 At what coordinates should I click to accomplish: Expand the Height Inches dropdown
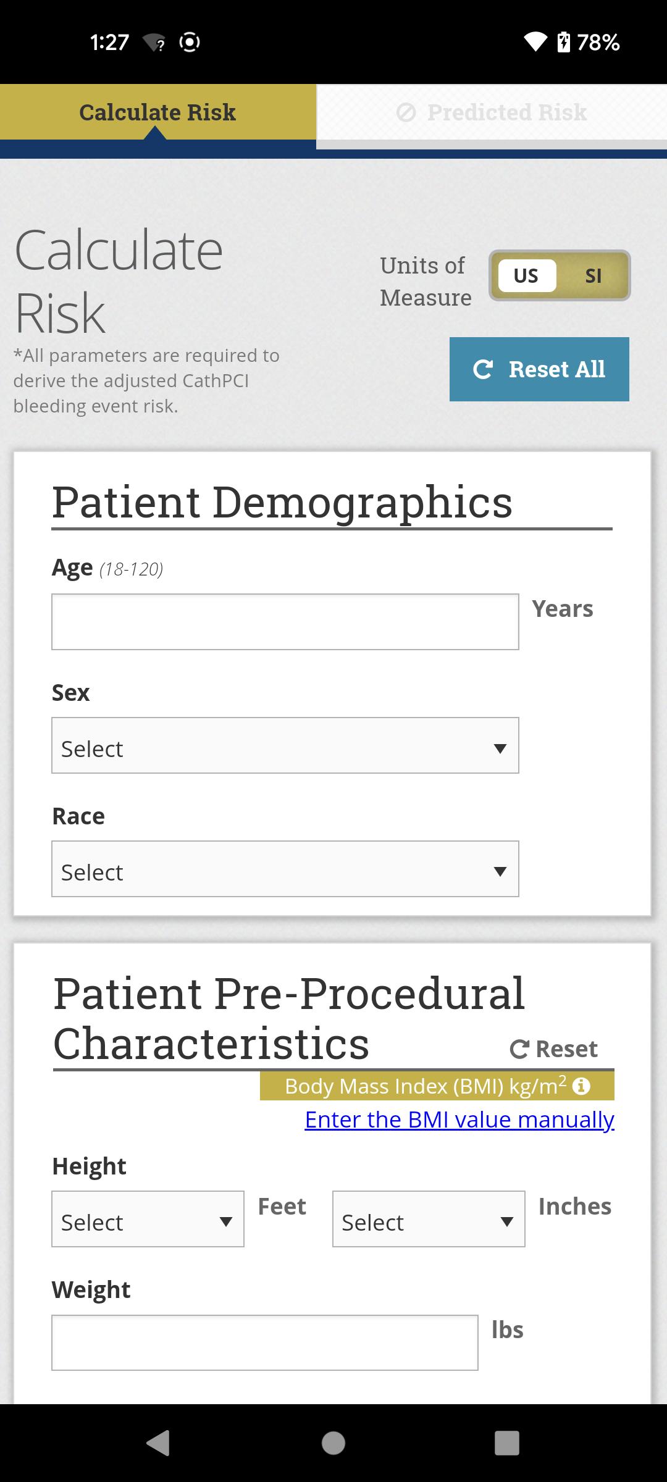pyautogui.click(x=429, y=1219)
